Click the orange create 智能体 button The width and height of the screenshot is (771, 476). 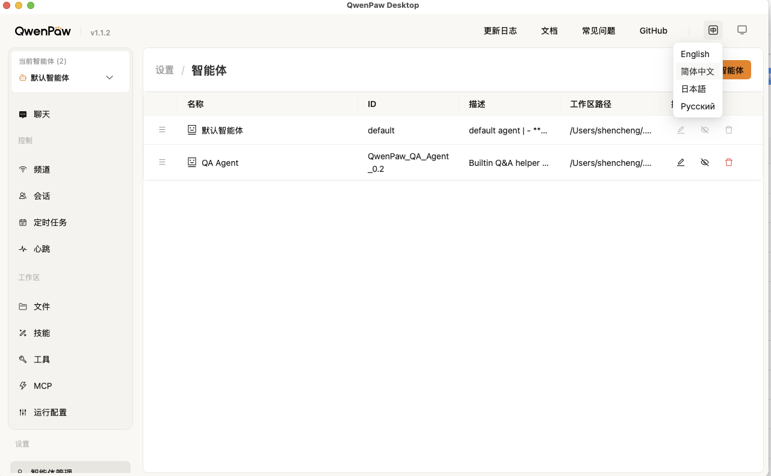[x=735, y=70]
